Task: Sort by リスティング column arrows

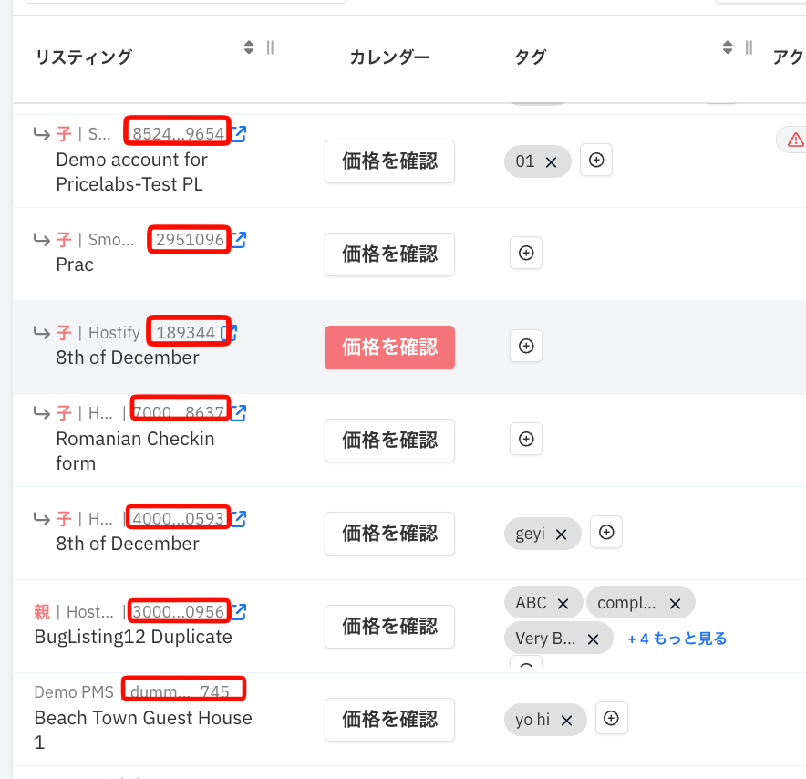Action: 249,47
